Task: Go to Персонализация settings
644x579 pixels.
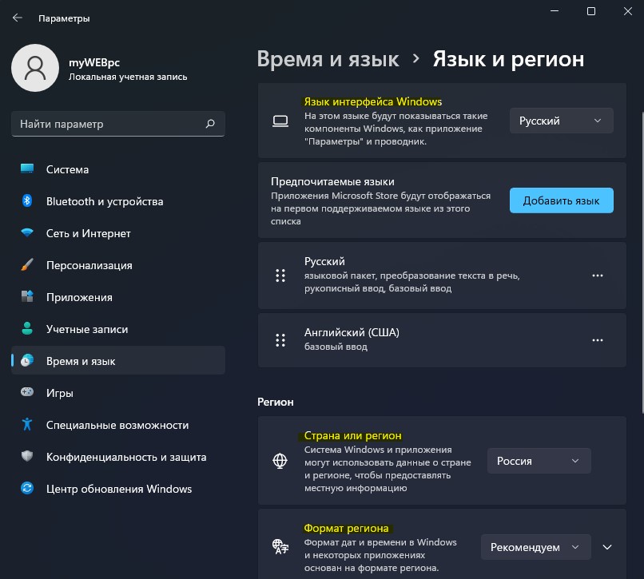Action: [x=118, y=265]
